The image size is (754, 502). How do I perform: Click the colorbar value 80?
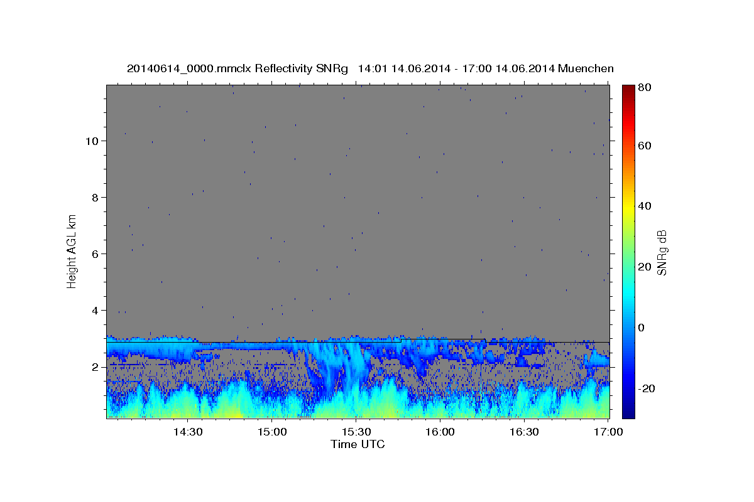point(645,88)
